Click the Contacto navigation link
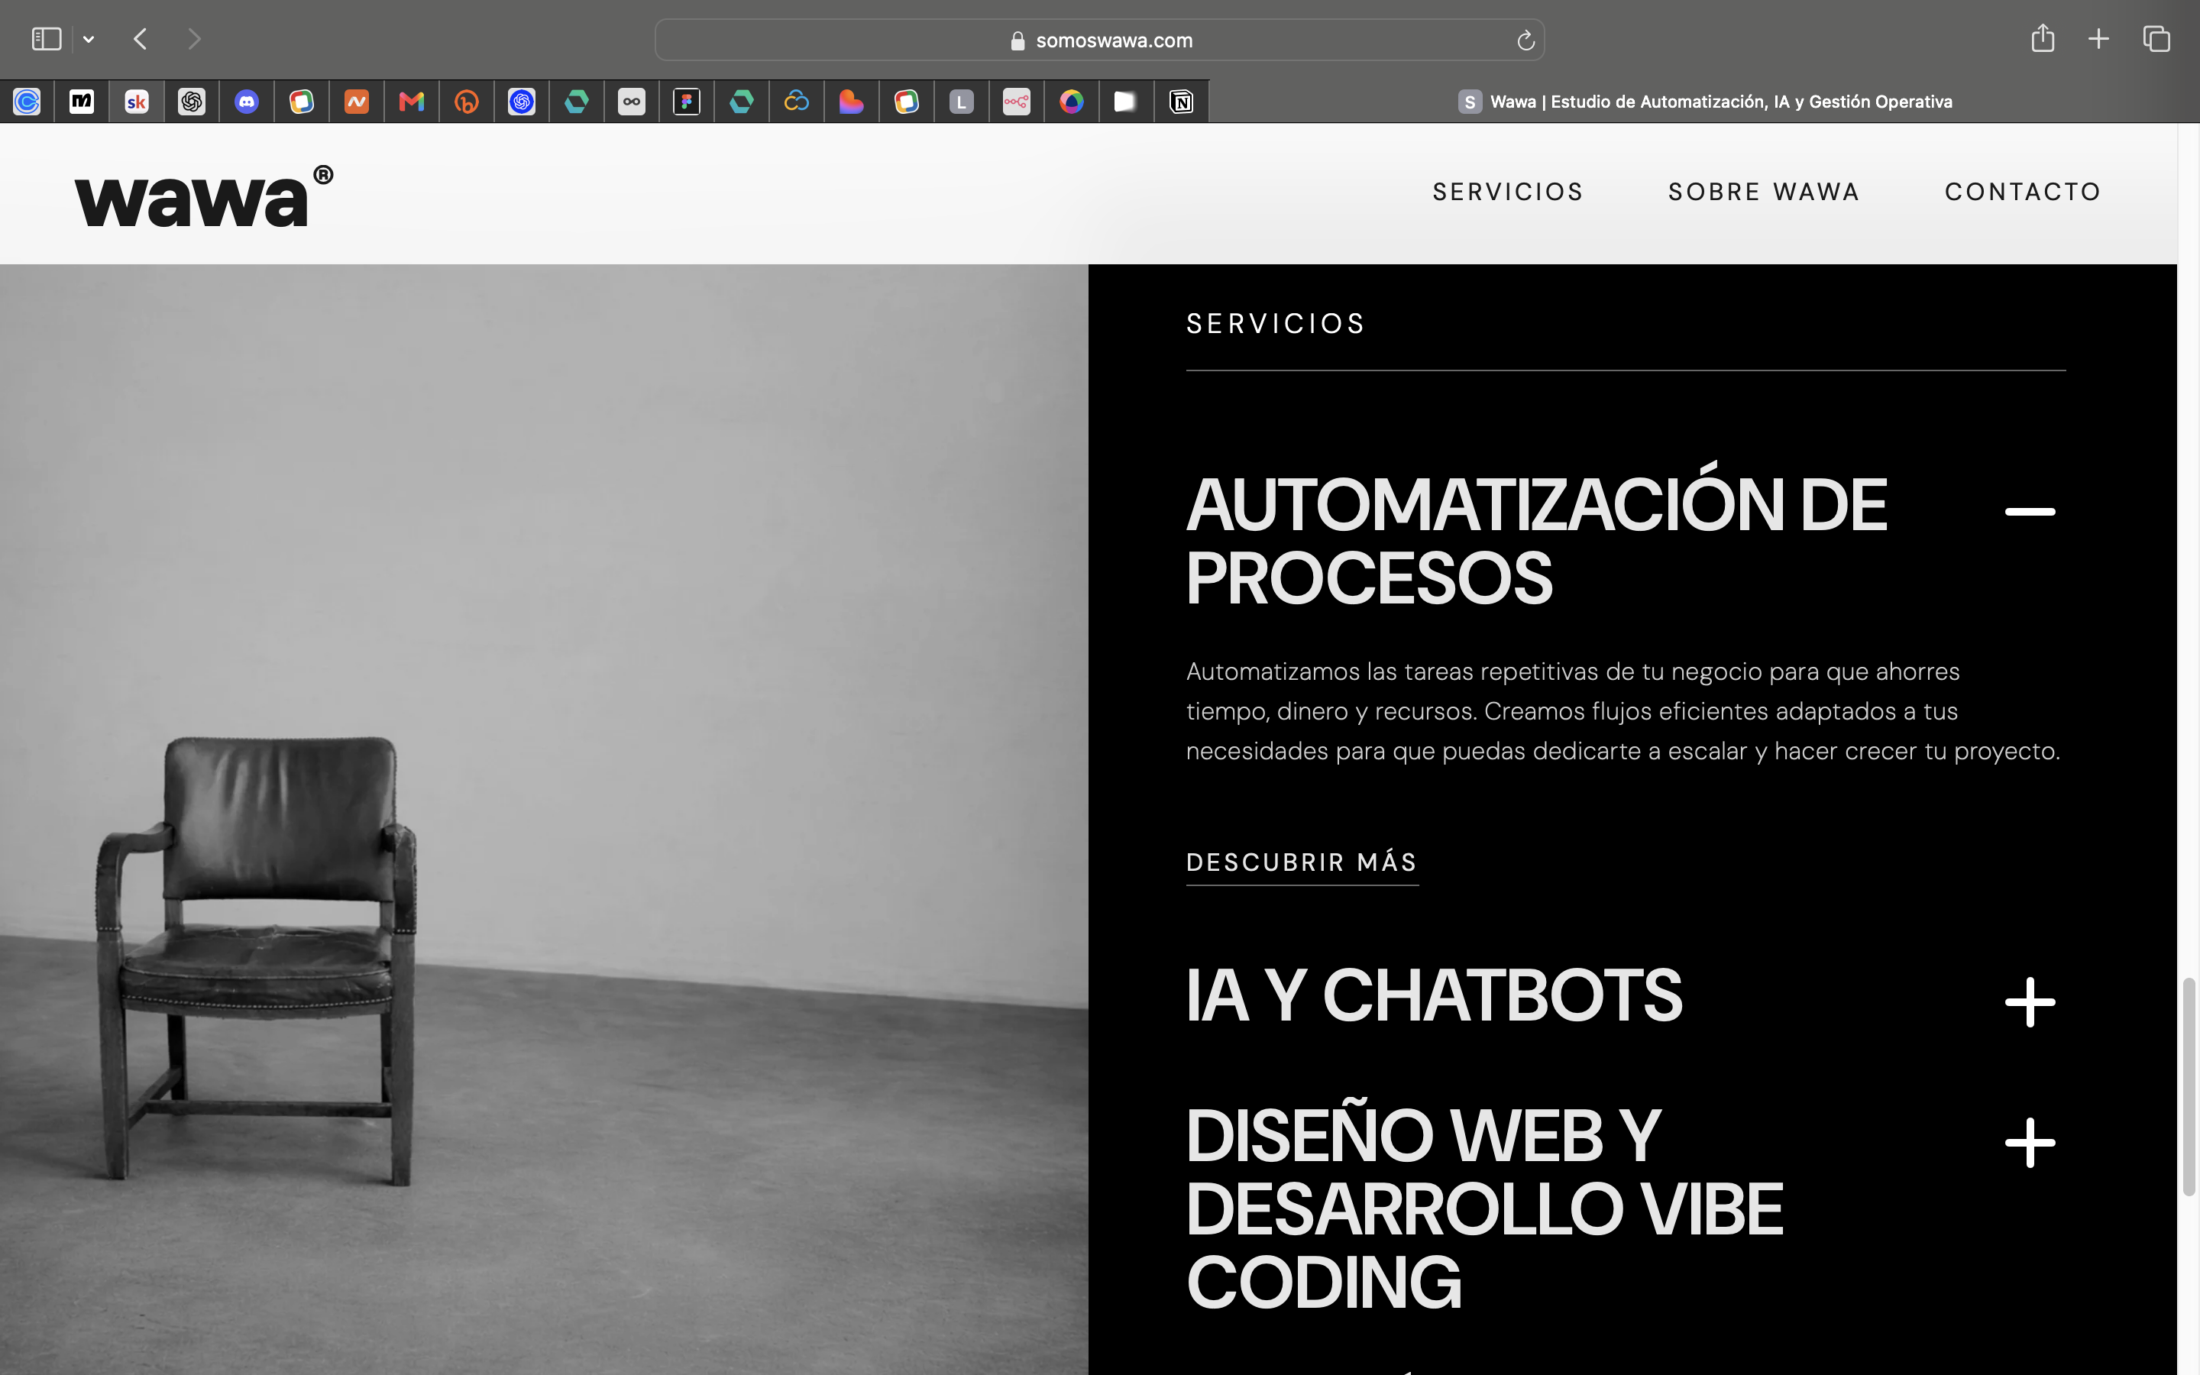 [2023, 192]
